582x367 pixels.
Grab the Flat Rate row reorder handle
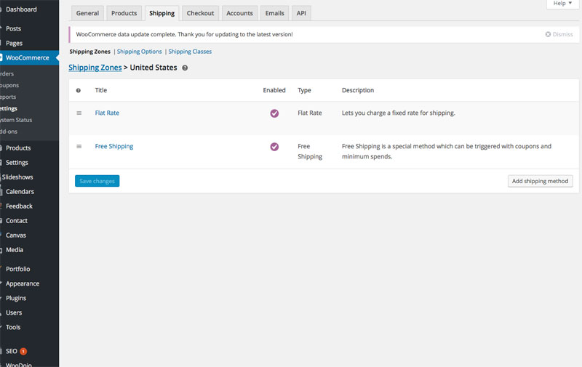point(79,113)
